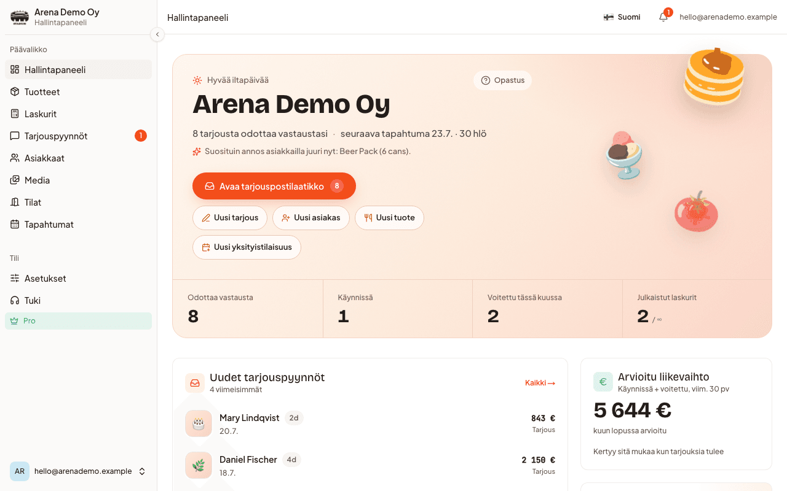
Task: Click the Odottaa vastausta stat tile
Action: pyautogui.click(x=248, y=309)
